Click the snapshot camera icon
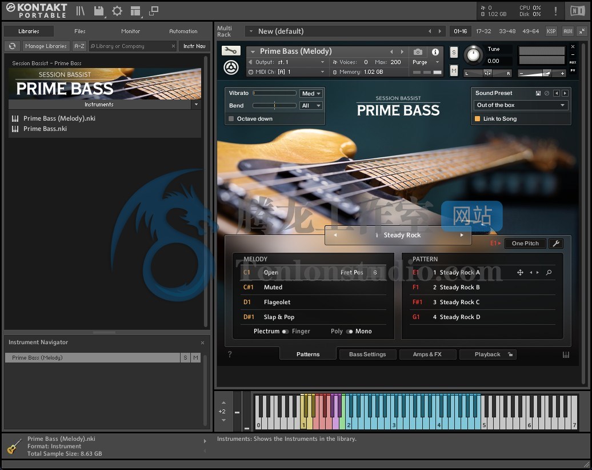This screenshot has height=470, width=592. pos(418,51)
